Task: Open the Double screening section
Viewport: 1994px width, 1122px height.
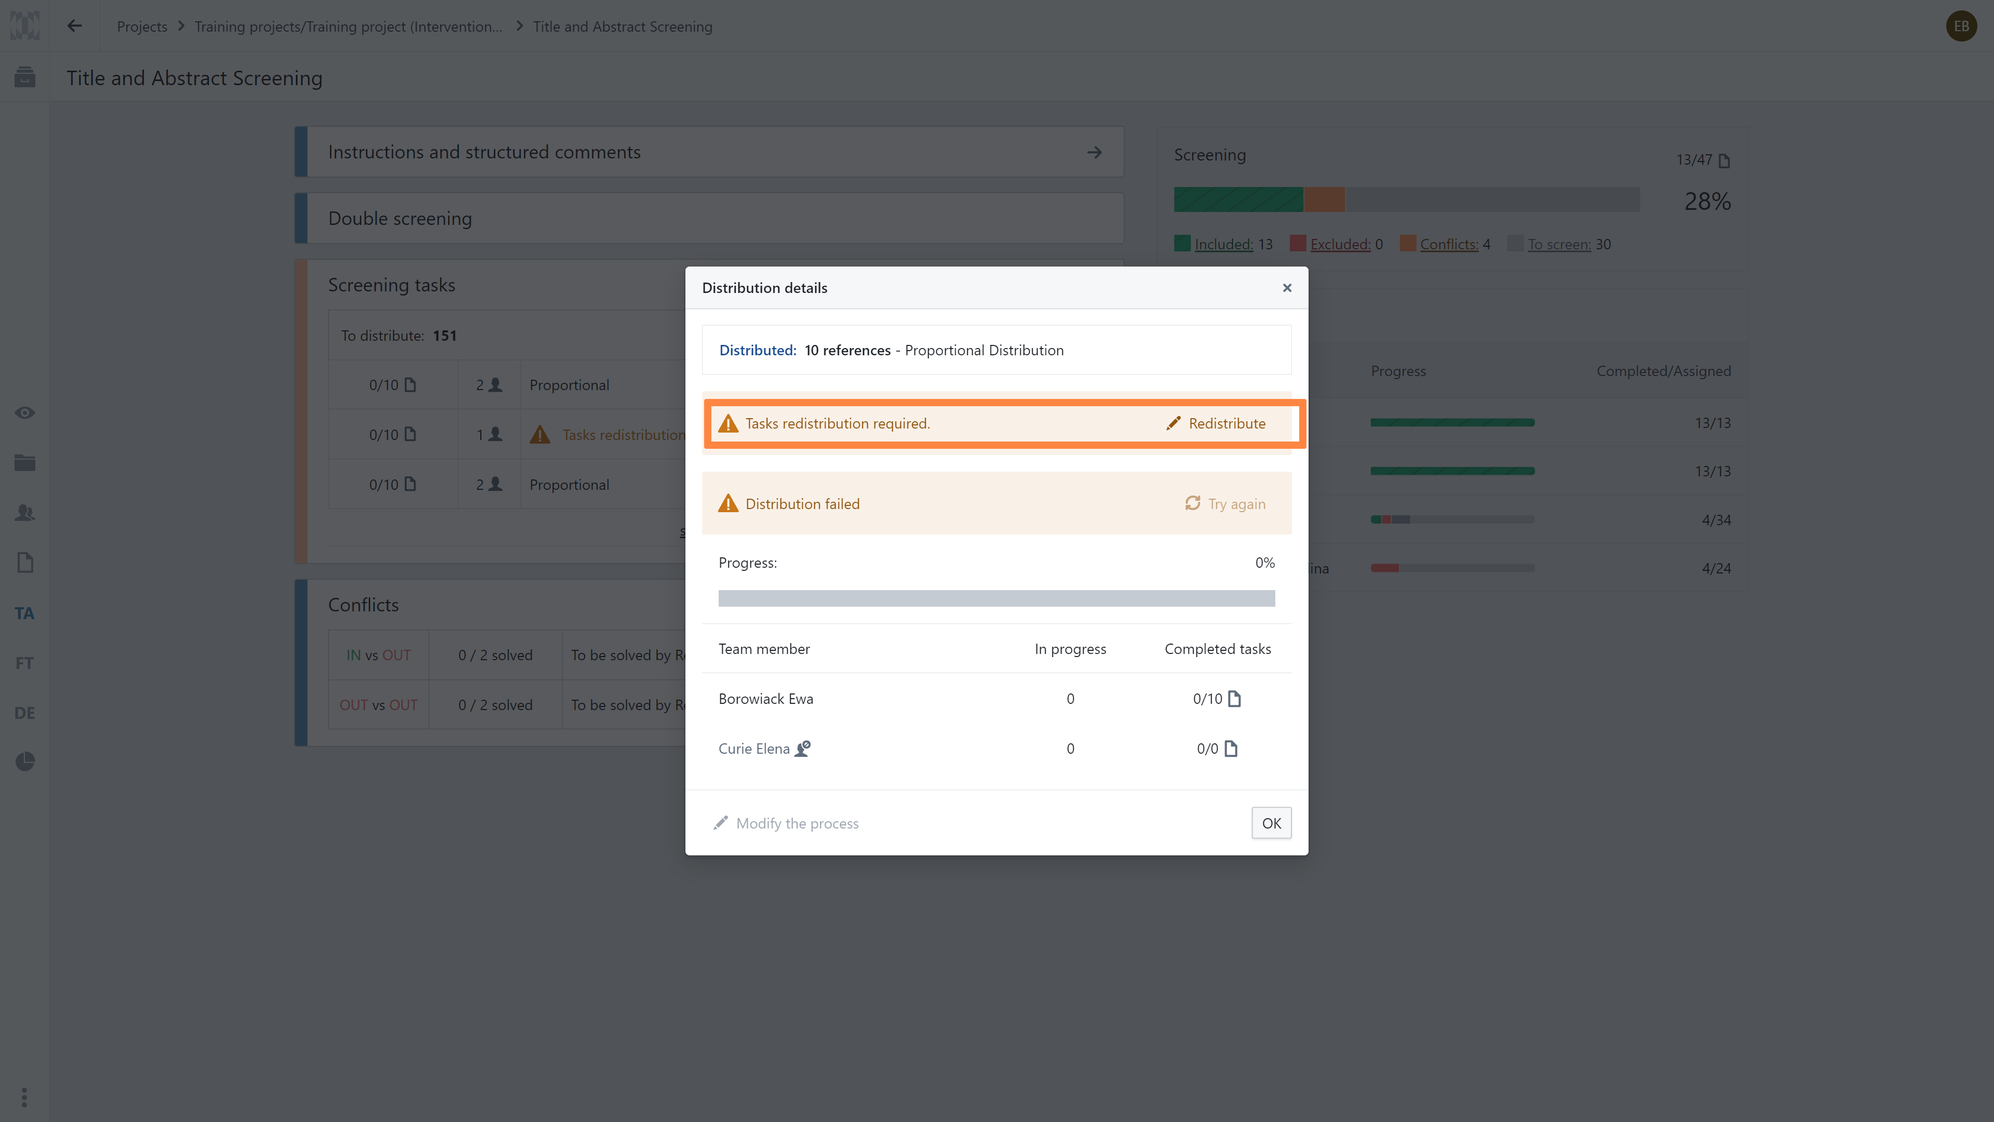Action: [x=709, y=218]
